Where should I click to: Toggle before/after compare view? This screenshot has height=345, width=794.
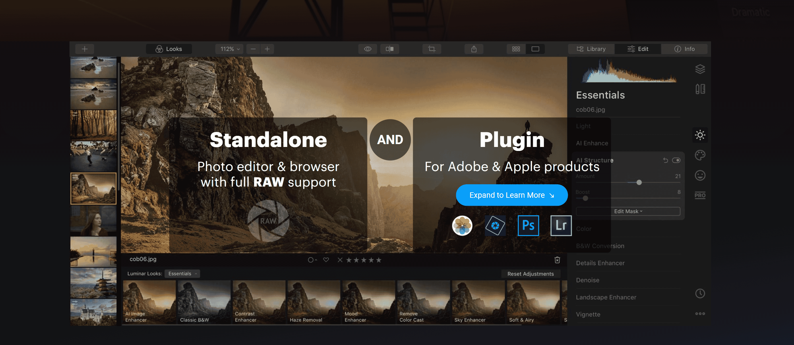(390, 49)
